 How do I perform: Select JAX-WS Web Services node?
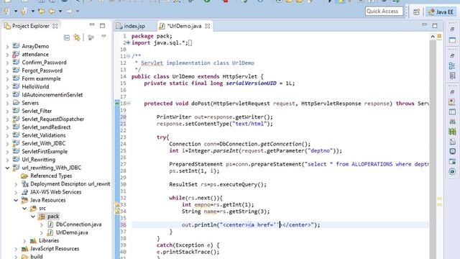56,192
